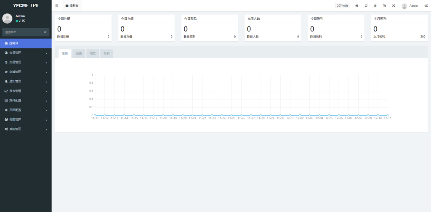
Task: Toggle the sidebar with the hamburger icon
Action: point(57,5)
